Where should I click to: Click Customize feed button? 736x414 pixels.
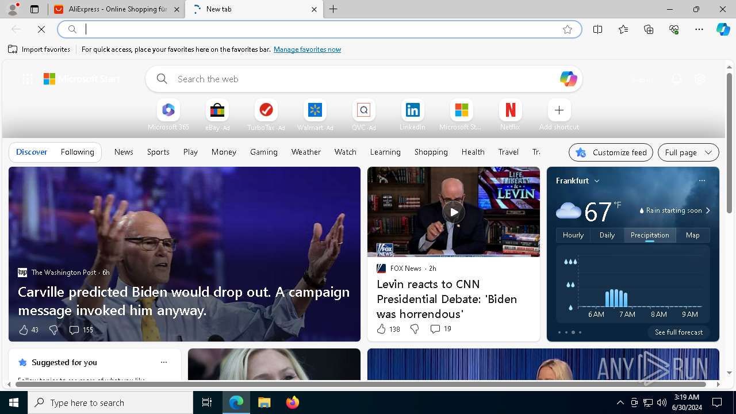611,152
